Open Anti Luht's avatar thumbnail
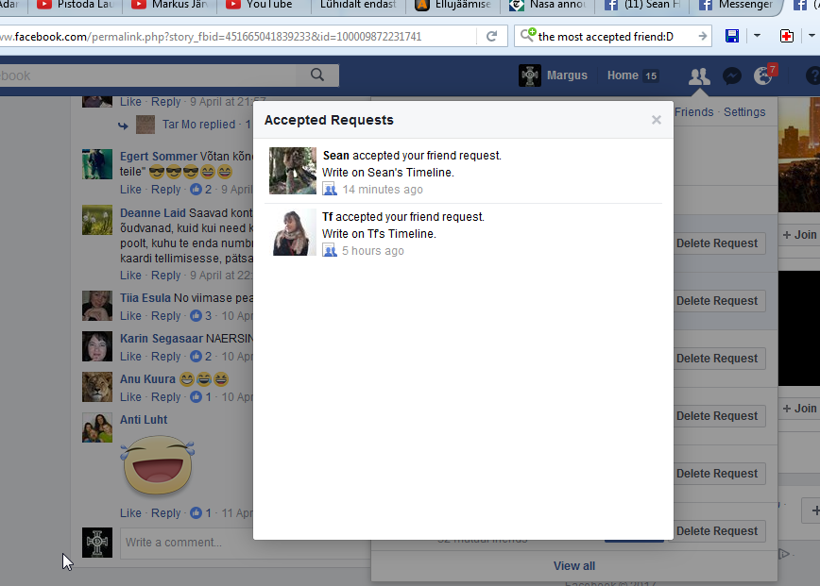Image resolution: width=820 pixels, height=586 pixels. click(97, 427)
